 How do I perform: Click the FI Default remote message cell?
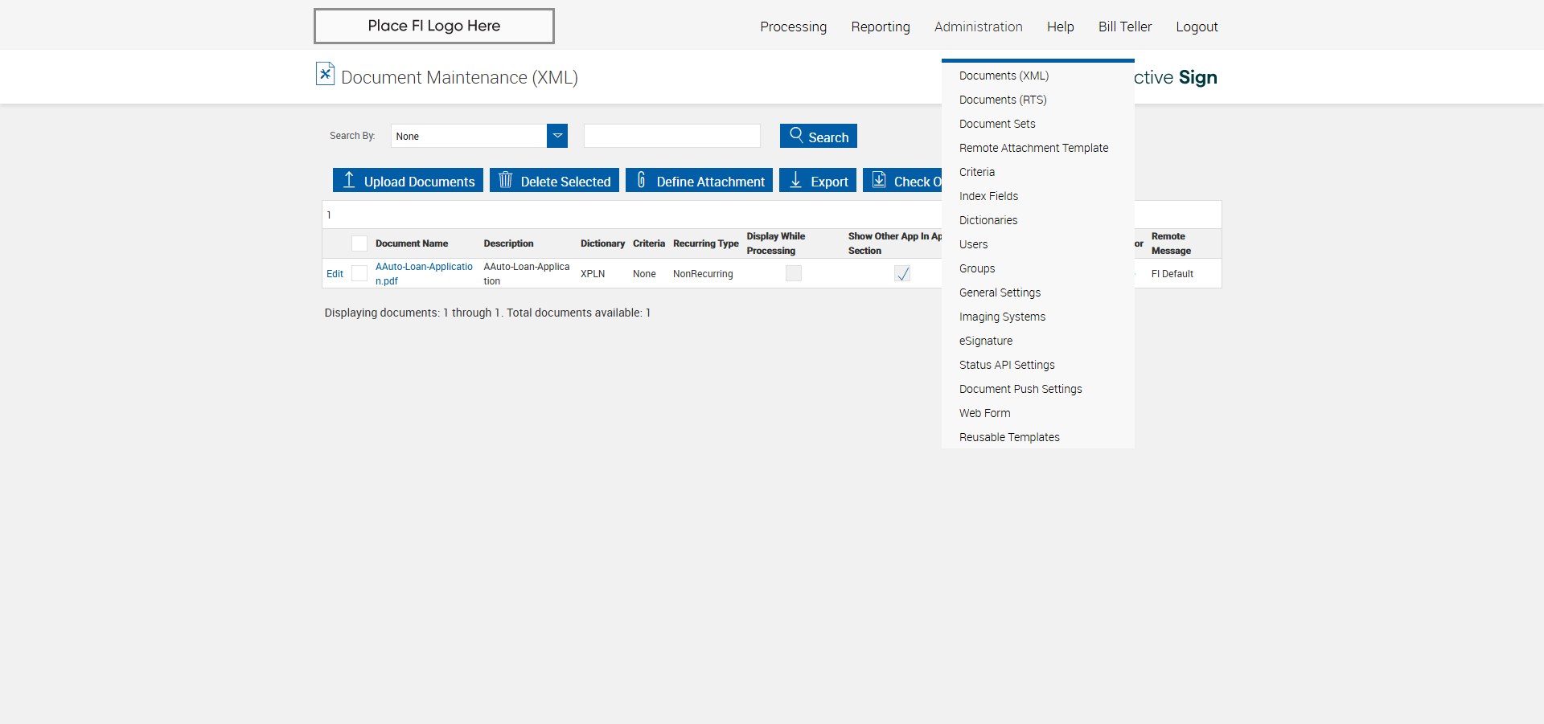1172,274
